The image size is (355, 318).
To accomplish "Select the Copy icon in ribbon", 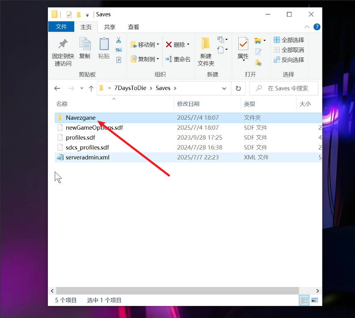I will point(85,45).
